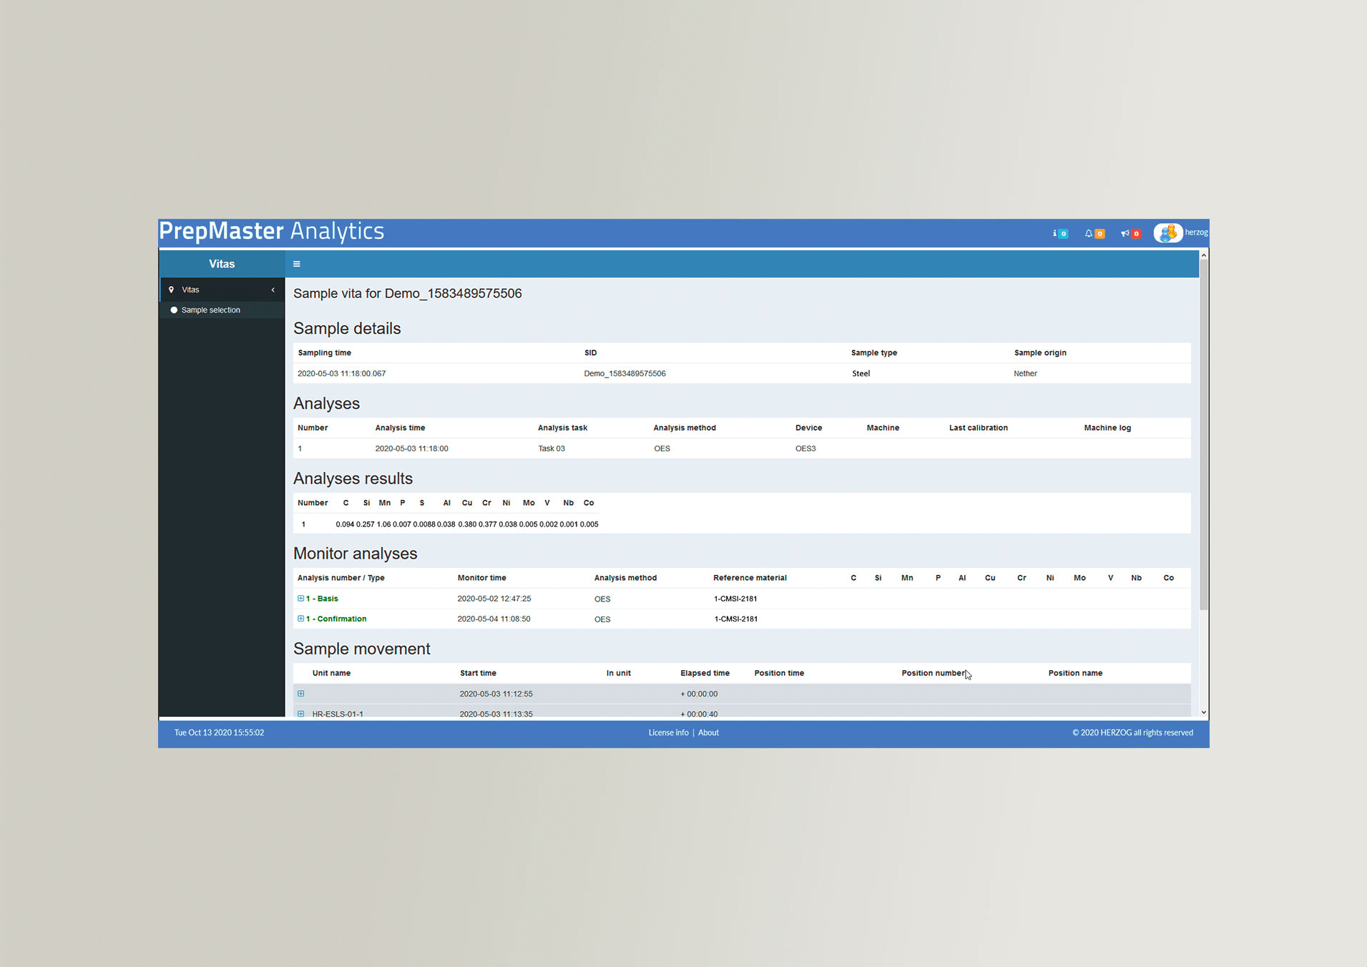The image size is (1367, 967).
Task: Click the Position number column header
Action: click(934, 673)
